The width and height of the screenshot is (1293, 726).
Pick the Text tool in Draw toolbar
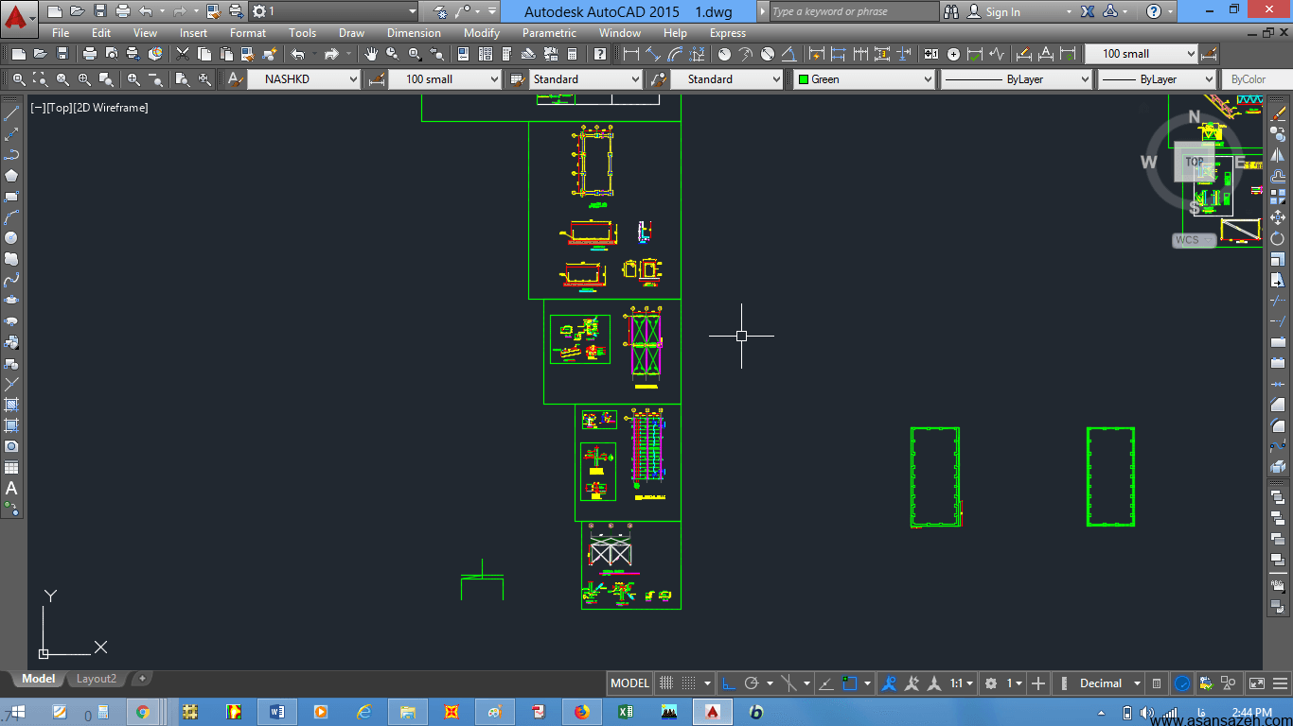tap(11, 488)
